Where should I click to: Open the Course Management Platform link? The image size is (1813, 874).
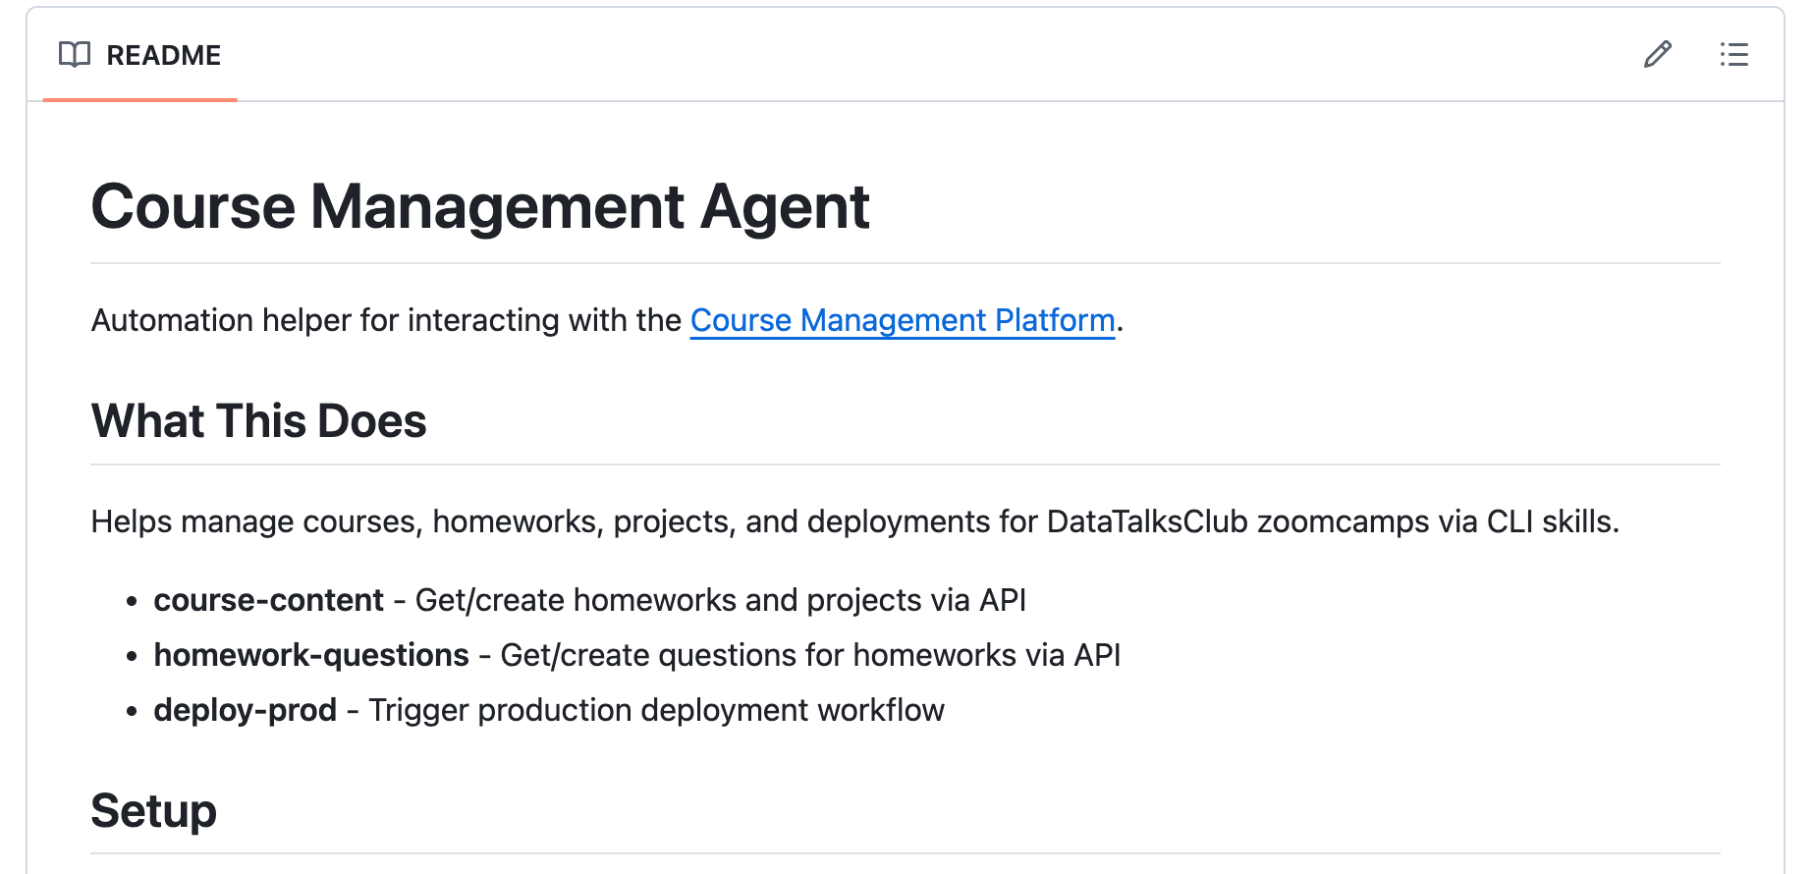903,320
